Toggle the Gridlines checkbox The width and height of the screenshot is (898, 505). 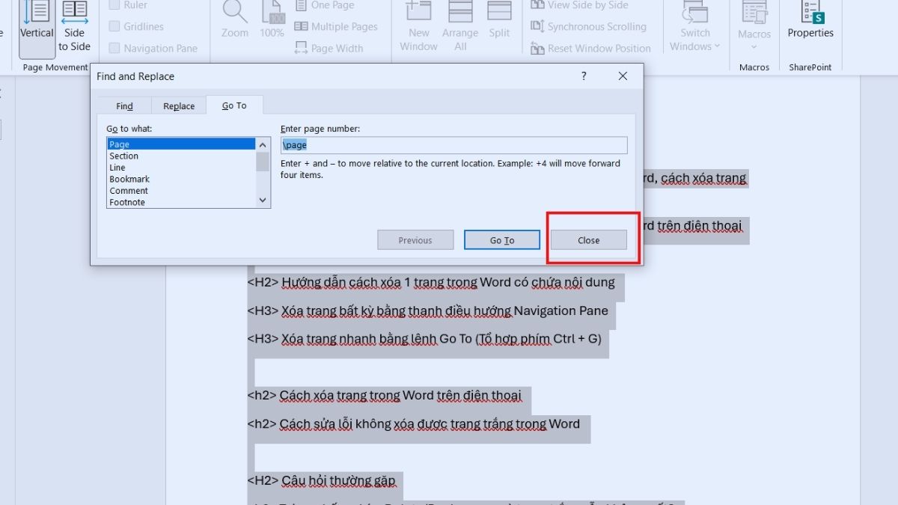114,26
